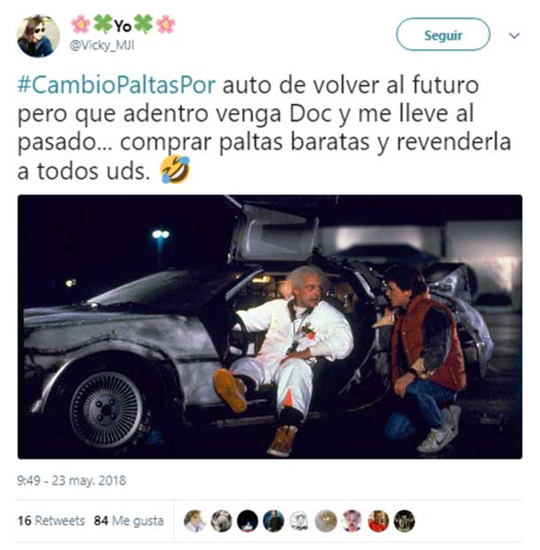Click the fifth liker avatar with the white sketch
The width and height of the screenshot is (540, 550).
click(x=300, y=521)
